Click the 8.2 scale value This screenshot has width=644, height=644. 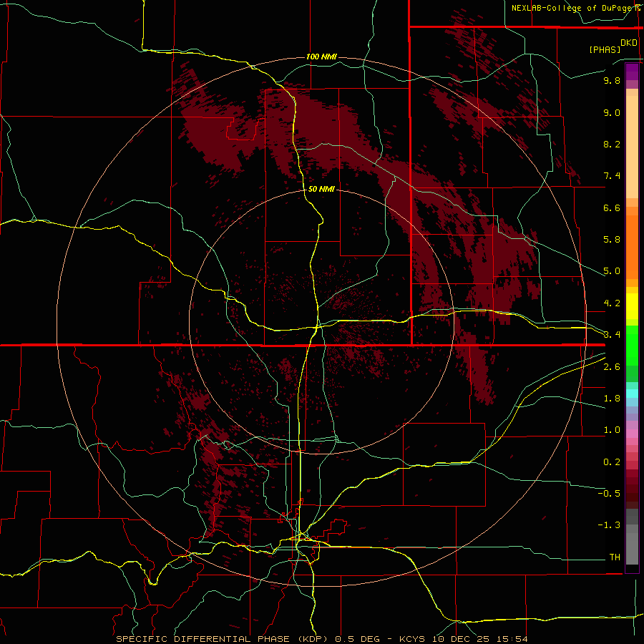(612, 144)
